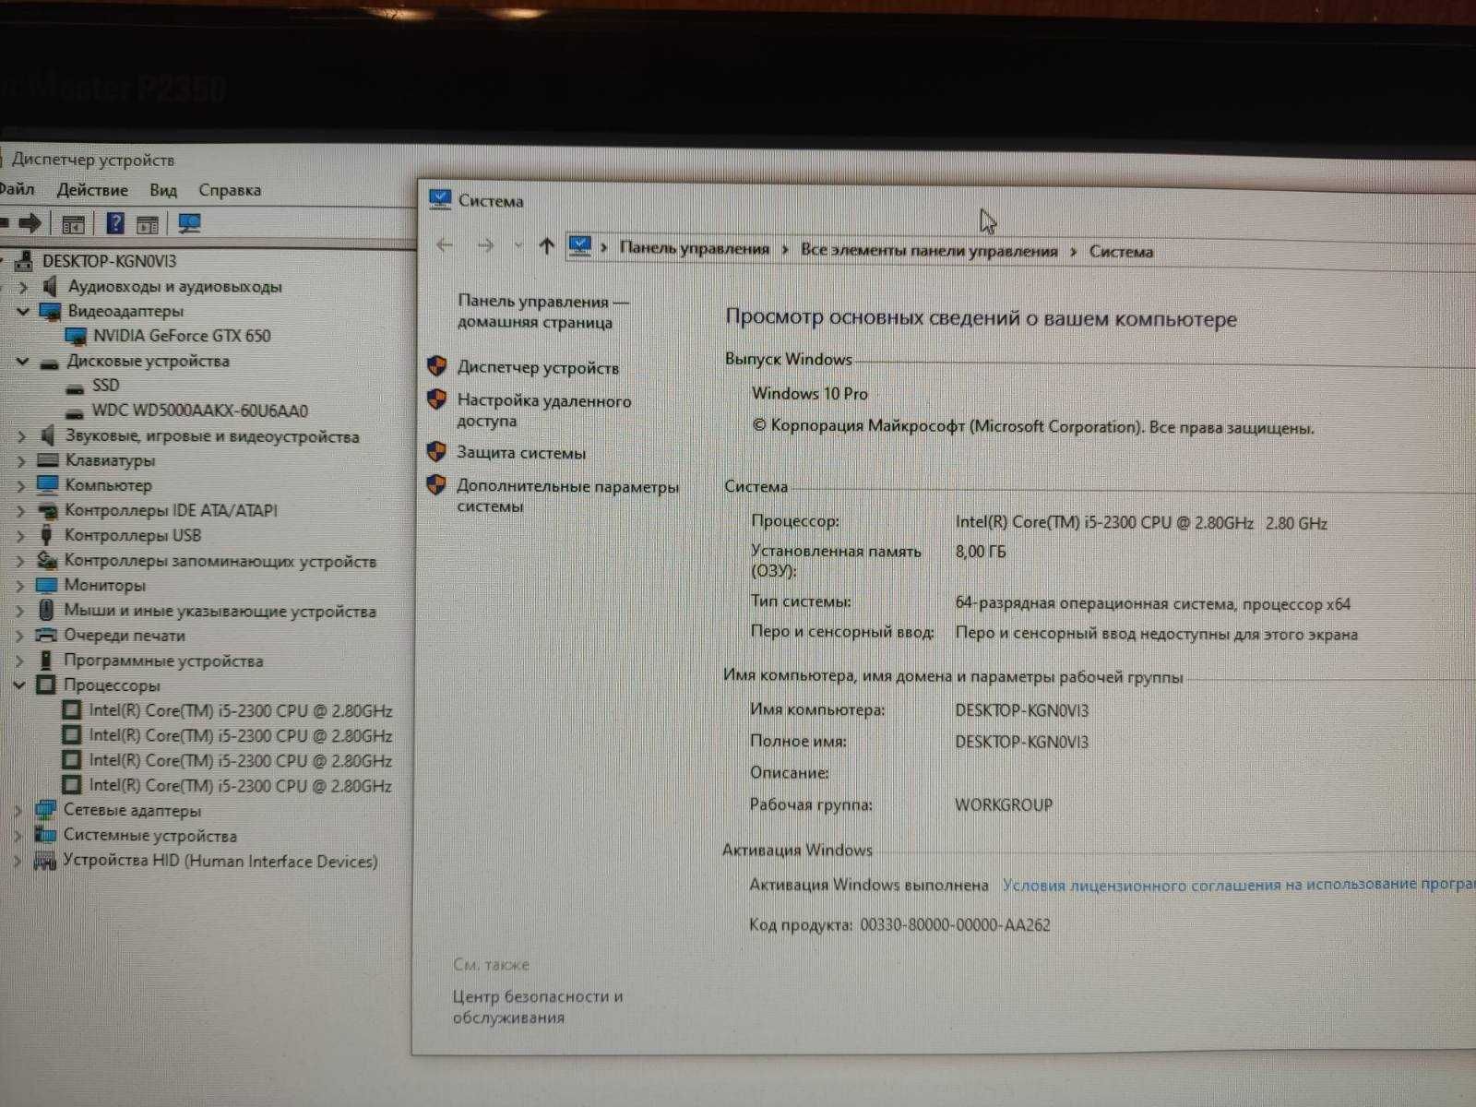The image size is (1476, 1107).
Task: Open Дополнительные параметры системы link
Action: (x=567, y=496)
